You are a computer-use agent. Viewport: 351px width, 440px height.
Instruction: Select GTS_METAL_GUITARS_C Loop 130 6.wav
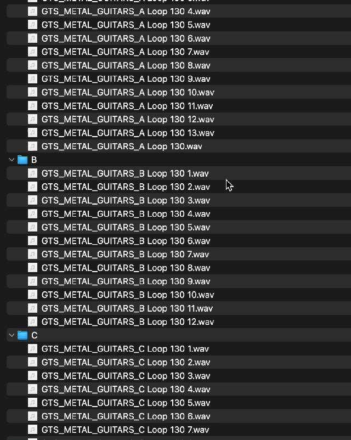(x=126, y=416)
